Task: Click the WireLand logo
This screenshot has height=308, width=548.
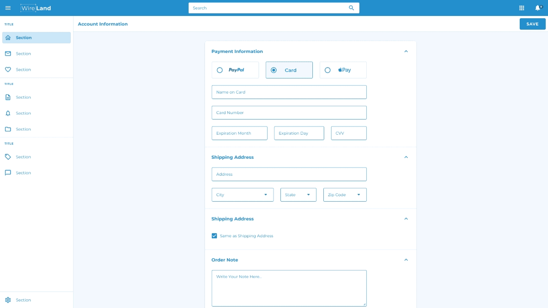Action: (x=36, y=8)
